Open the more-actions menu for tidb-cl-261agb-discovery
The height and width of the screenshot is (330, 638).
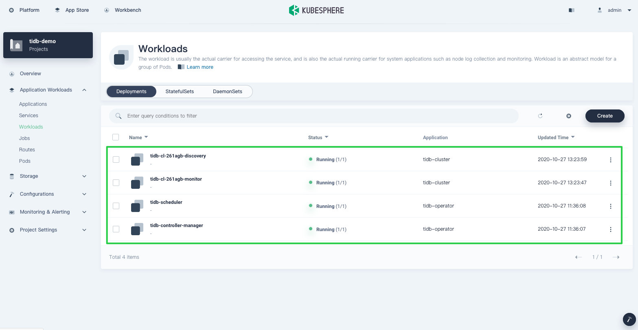point(610,160)
